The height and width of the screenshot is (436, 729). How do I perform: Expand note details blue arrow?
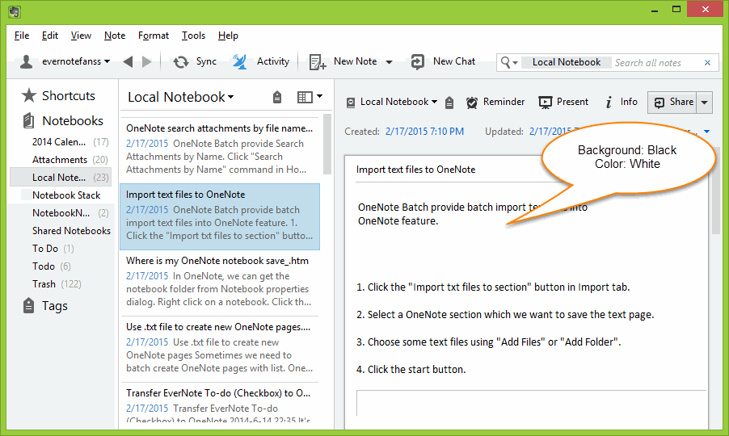pos(706,132)
